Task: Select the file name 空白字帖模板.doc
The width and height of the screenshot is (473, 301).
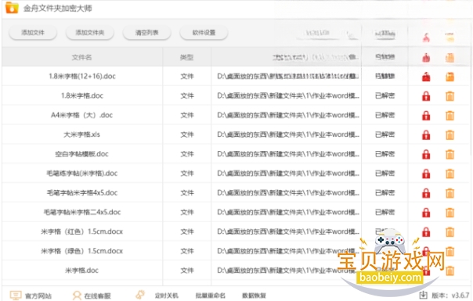Action: pyautogui.click(x=81, y=154)
